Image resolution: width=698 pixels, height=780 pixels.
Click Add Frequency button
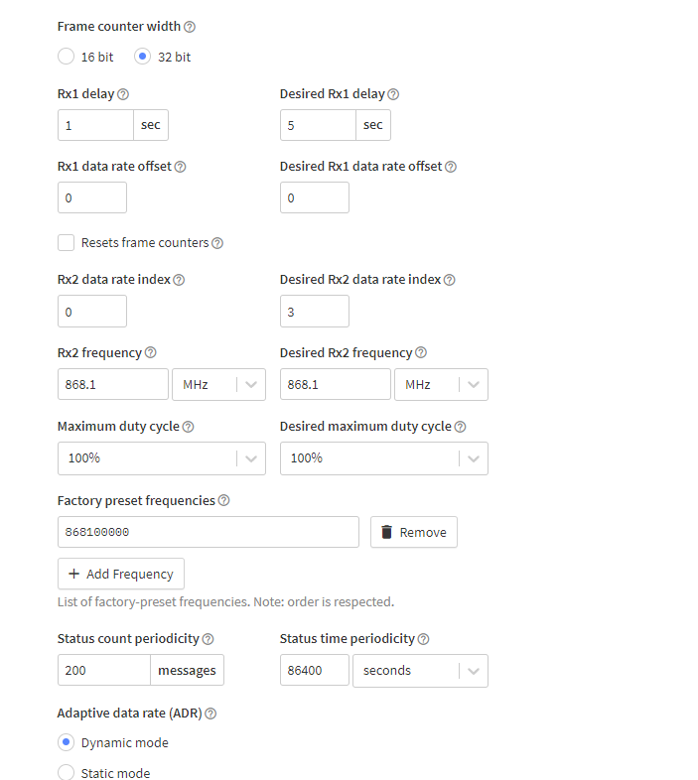click(x=121, y=574)
